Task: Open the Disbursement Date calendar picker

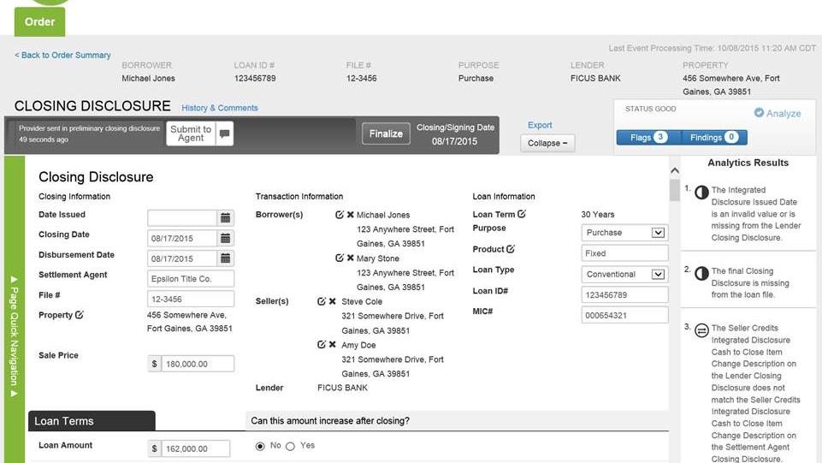Action: (225, 258)
